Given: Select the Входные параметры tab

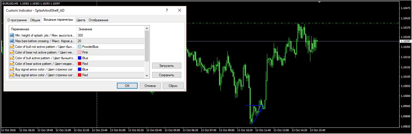Looking at the screenshot, I should click(x=58, y=20).
